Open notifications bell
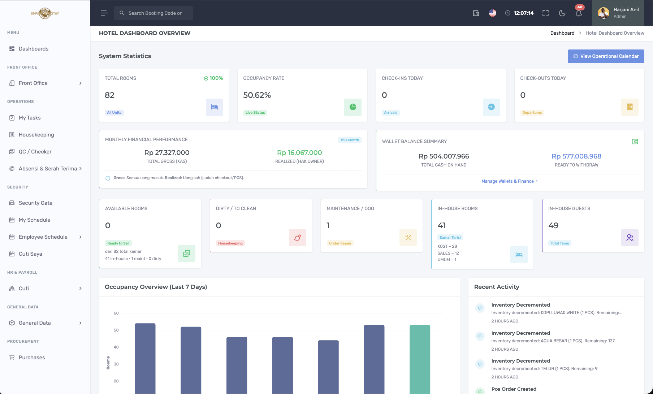Image resolution: width=653 pixels, height=394 pixels. [579, 13]
